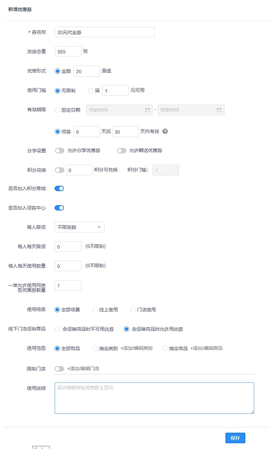Viewport: 273px width, 452px height.
Task: Select 指定类别 scope radio
Action: [95, 349]
